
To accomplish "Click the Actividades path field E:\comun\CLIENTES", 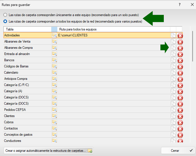I will (113, 35).
